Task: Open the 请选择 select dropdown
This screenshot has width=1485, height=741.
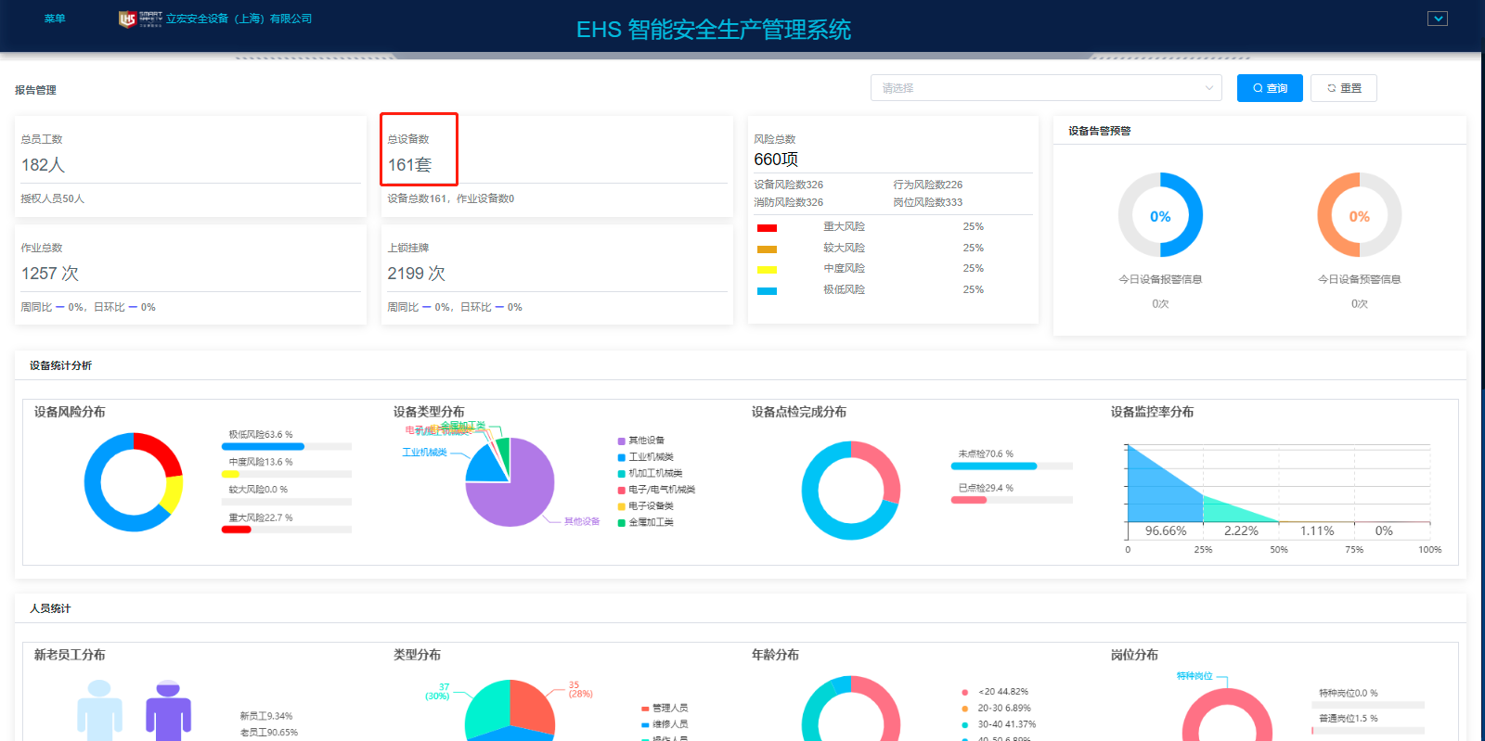Action: 1046,88
